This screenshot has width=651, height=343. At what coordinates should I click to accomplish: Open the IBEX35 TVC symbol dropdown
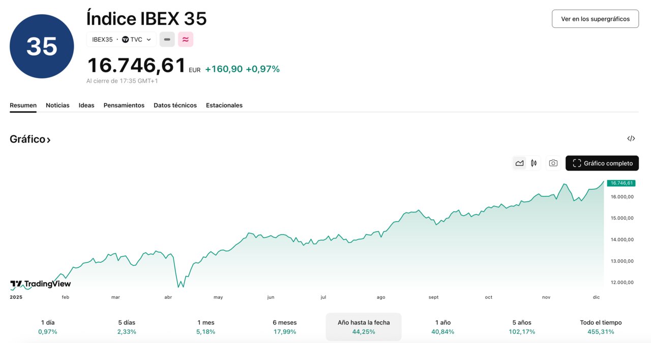121,39
